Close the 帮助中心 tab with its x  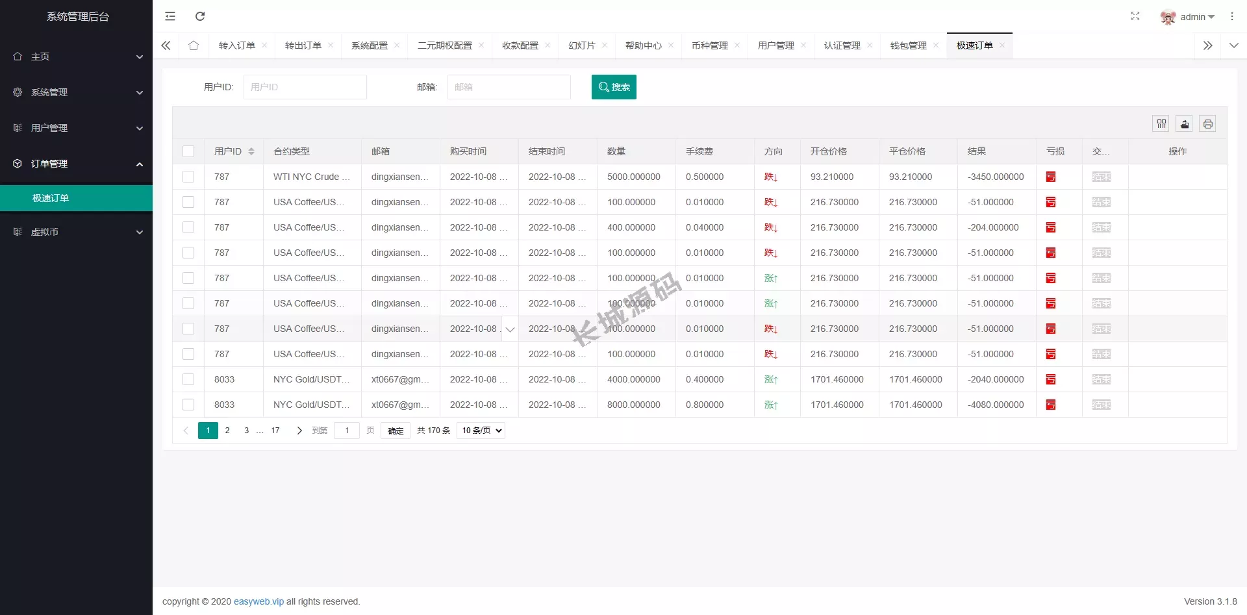[x=671, y=45]
